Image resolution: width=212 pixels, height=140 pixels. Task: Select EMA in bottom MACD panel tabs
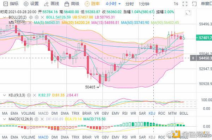[14, 137]
